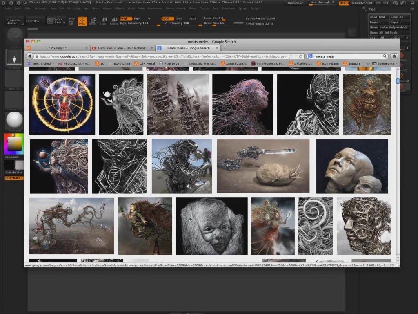Toggle Rgb painting mode
Image resolution: width=418 pixels, height=314 pixels.
(136, 18)
